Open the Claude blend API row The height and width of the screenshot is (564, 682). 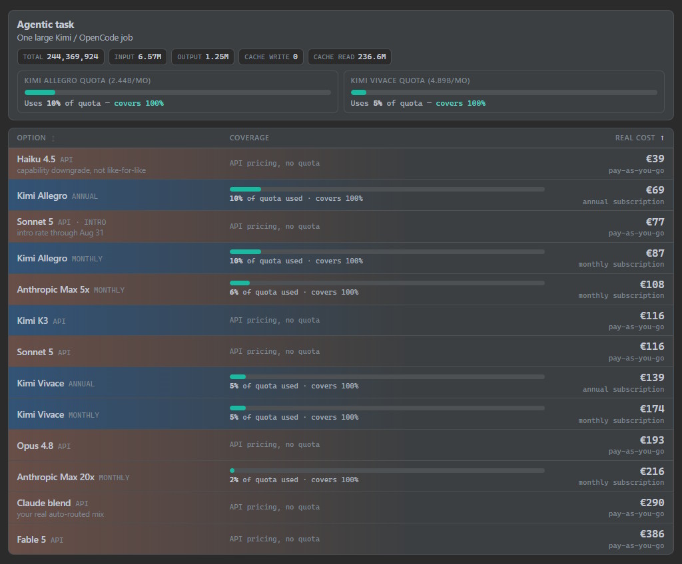[x=340, y=507]
